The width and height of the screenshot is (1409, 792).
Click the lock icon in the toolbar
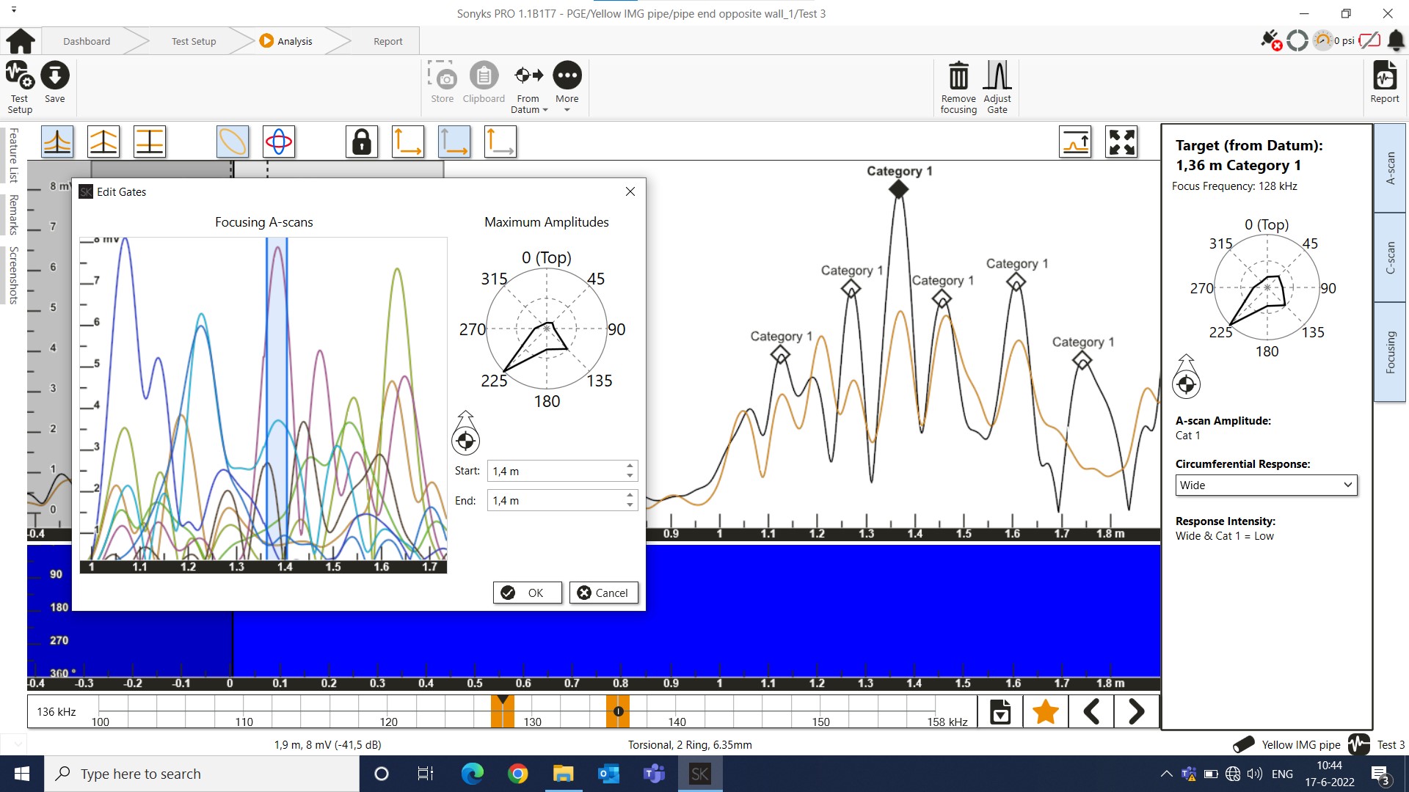[x=362, y=142]
